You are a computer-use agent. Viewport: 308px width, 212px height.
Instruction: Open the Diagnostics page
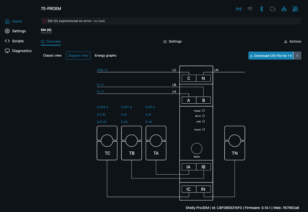click(x=22, y=51)
